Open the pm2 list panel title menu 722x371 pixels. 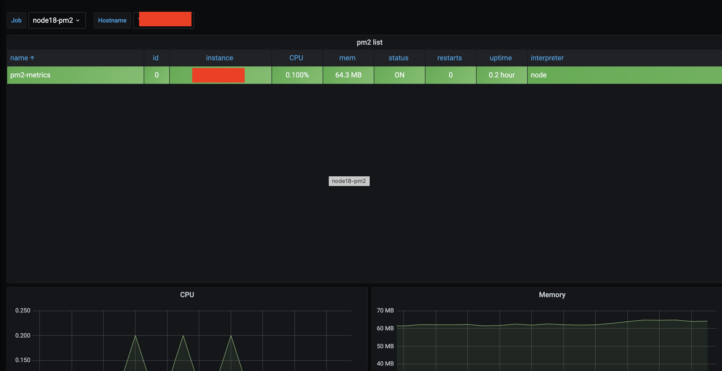(369, 42)
